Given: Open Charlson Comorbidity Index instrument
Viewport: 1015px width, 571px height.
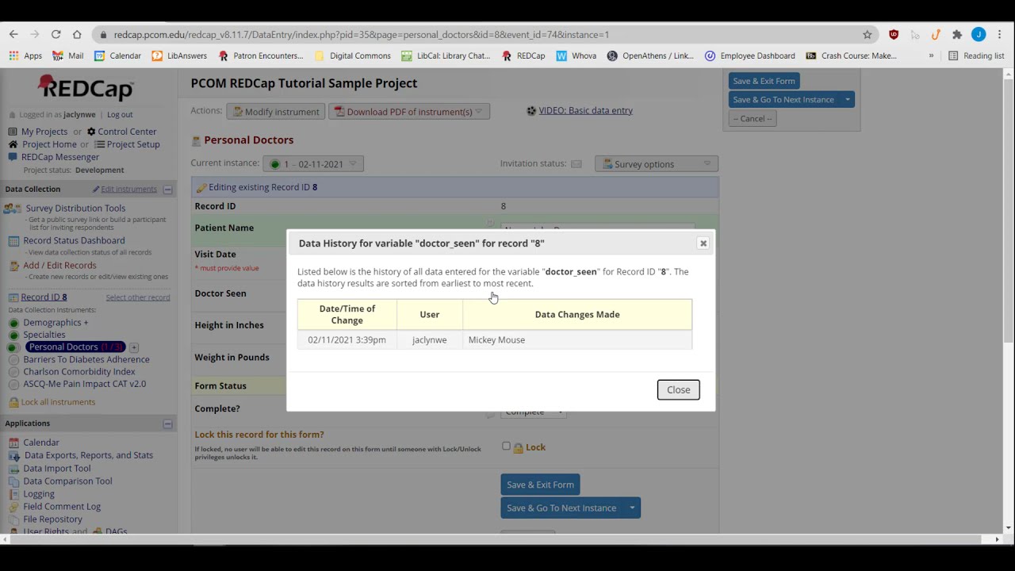Looking at the screenshot, I should [79, 371].
